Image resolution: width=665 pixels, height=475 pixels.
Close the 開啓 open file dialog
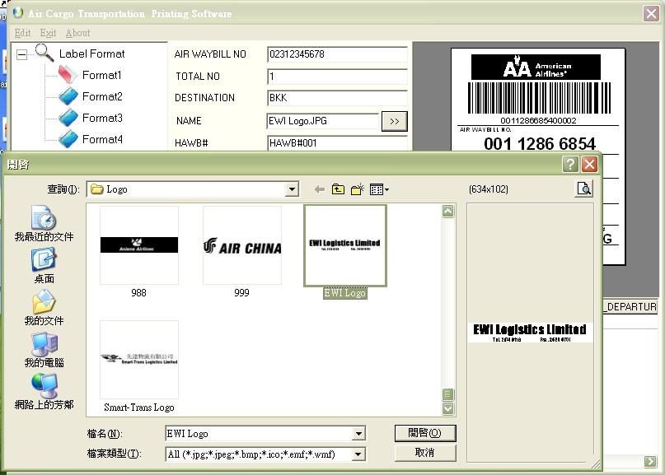click(x=589, y=164)
